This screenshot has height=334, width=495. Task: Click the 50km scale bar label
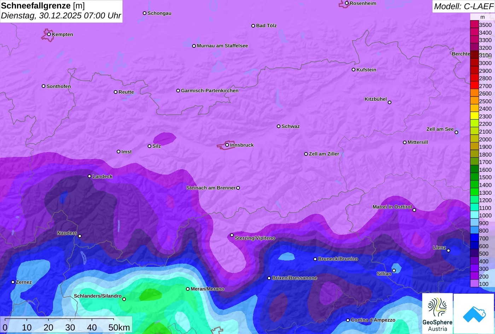(119, 328)
